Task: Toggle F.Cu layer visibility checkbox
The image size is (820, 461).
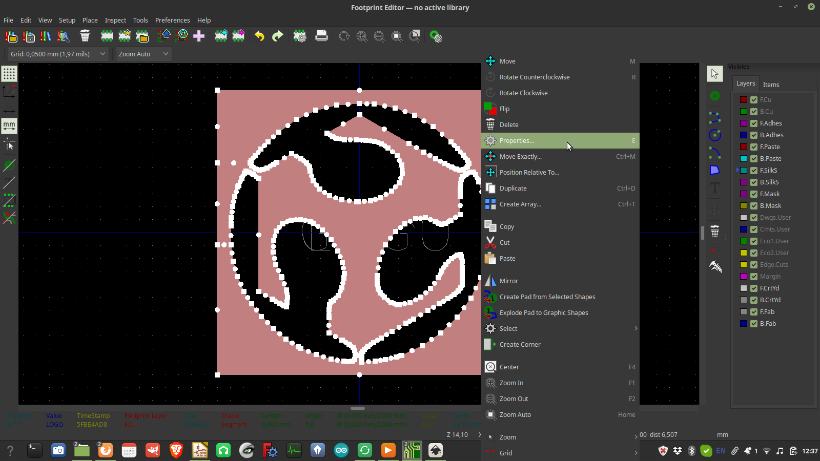Action: 754,100
